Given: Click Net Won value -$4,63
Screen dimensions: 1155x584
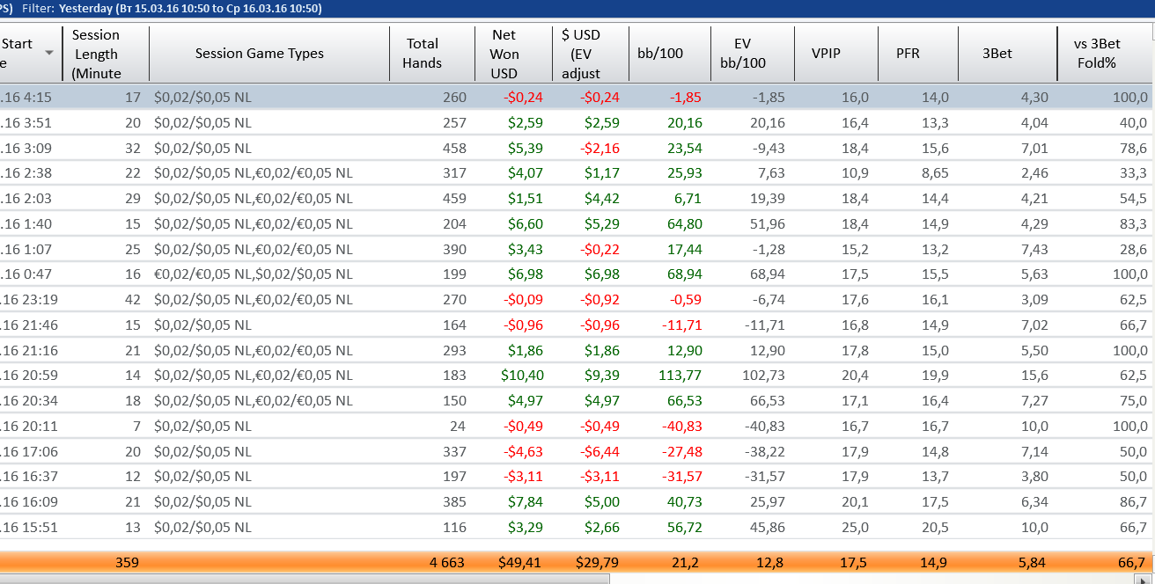Looking at the screenshot, I should (524, 451).
